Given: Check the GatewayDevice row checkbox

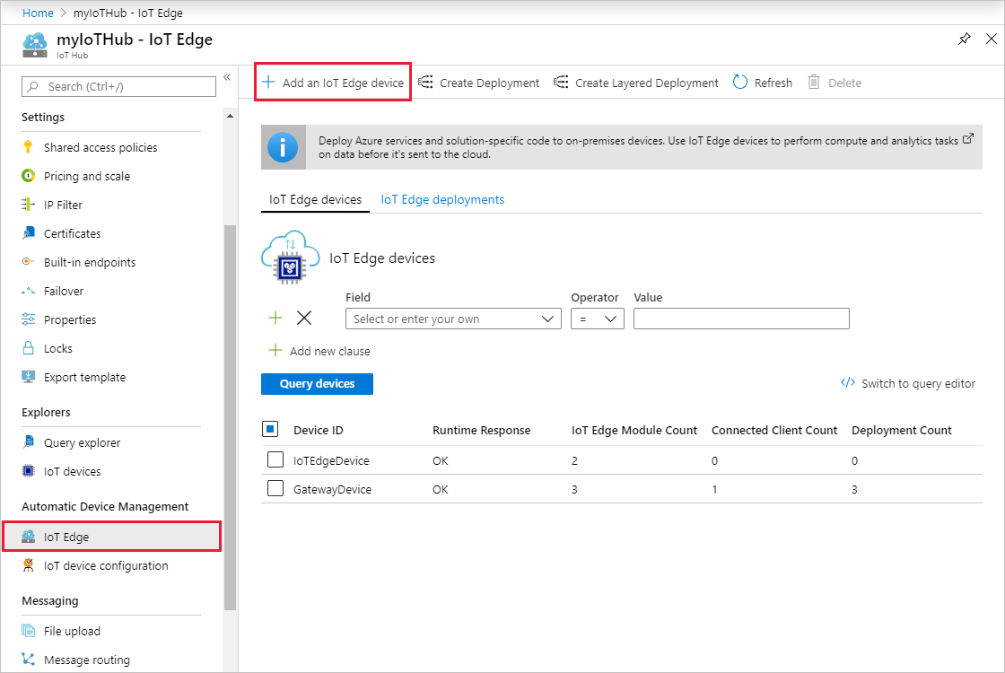Looking at the screenshot, I should point(275,489).
